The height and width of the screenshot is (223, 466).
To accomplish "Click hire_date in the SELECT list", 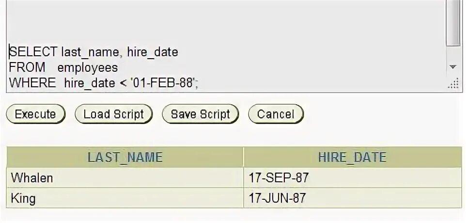I will (x=153, y=52).
